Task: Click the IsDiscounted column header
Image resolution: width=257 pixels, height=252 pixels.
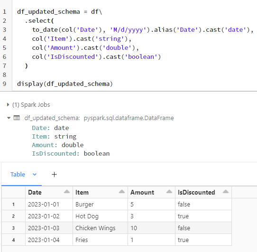Action: tap(196, 192)
